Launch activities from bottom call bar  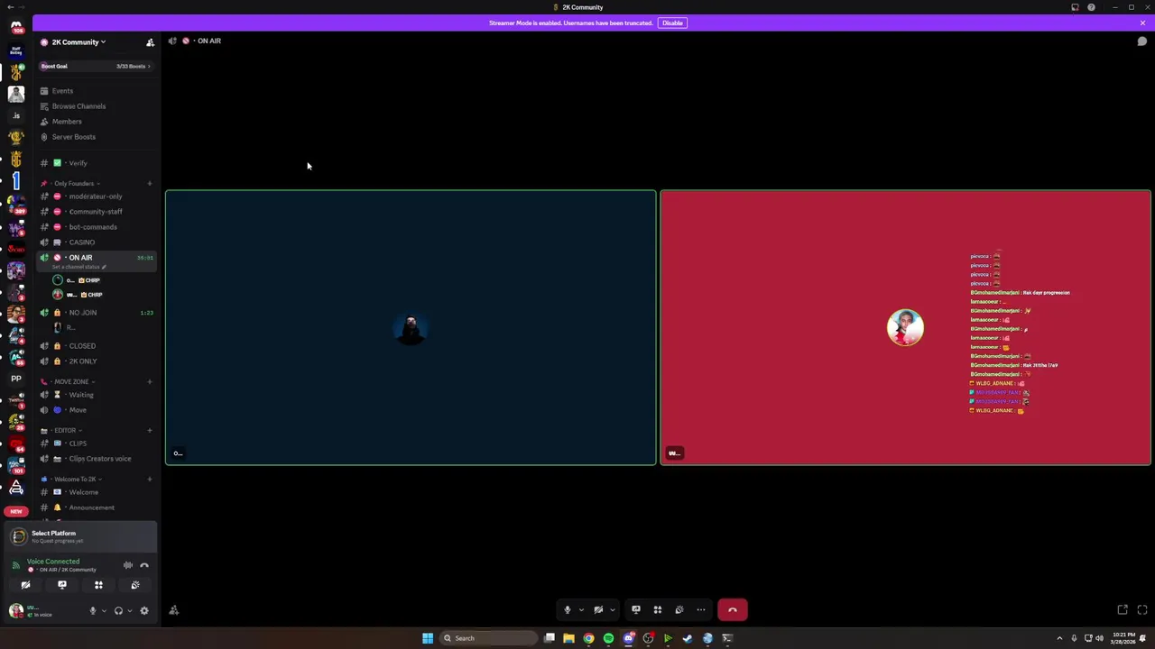coord(658,610)
